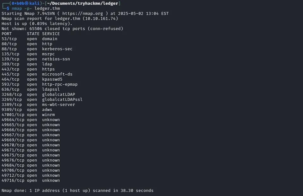Click the "Nmap done" summary line
This screenshot has height=196, width=303.
click(77, 191)
